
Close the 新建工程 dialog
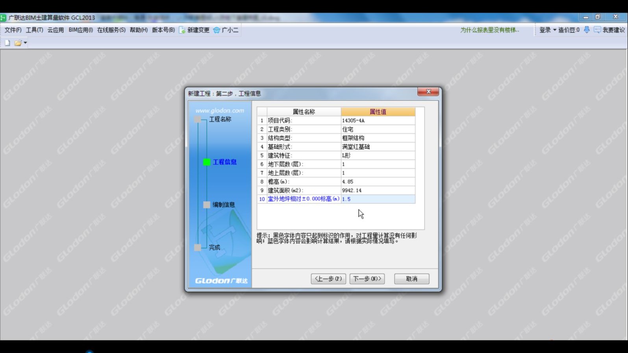(x=428, y=91)
